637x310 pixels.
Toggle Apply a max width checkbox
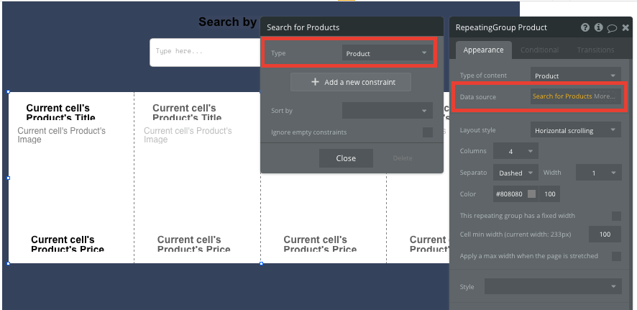coord(616,256)
